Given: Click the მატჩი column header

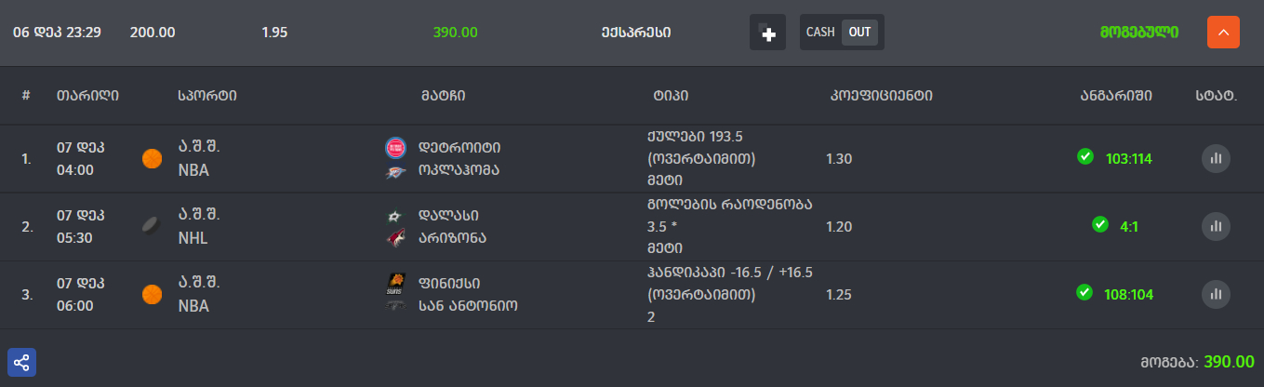Looking at the screenshot, I should (443, 95).
